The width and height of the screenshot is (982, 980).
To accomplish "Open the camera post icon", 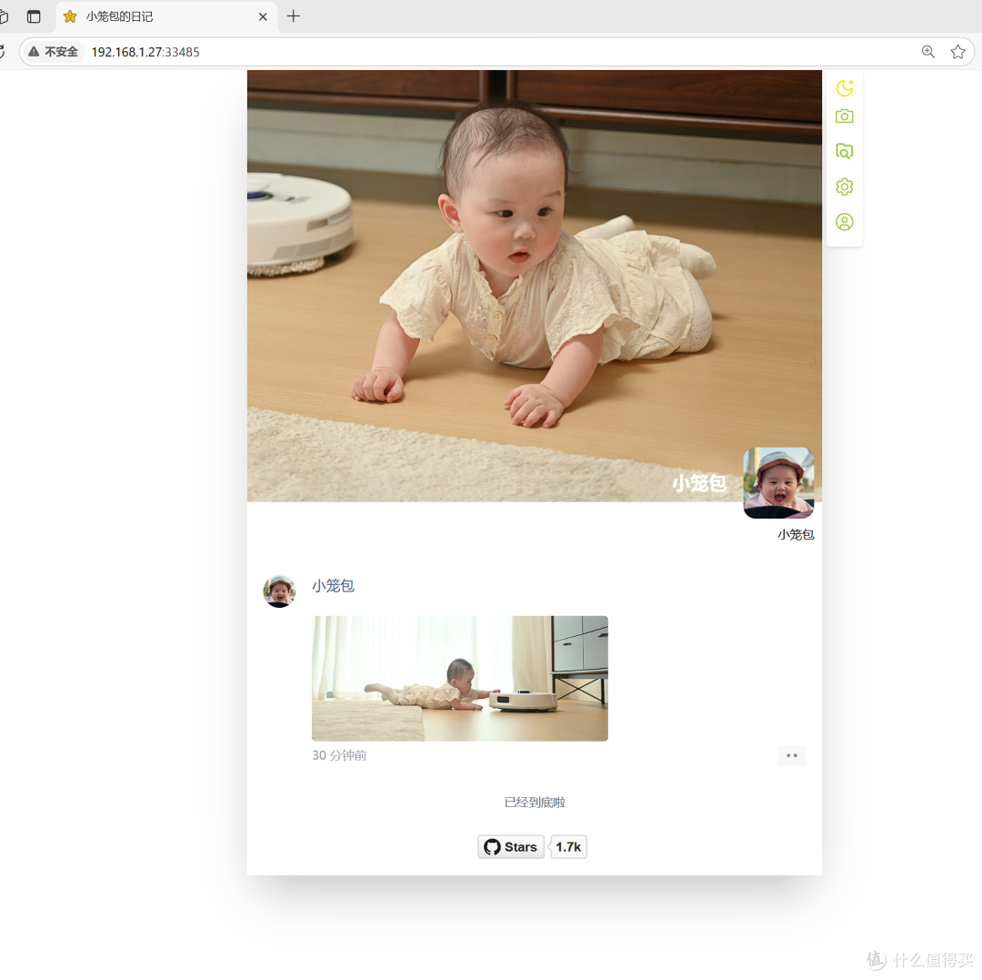I will [844, 116].
